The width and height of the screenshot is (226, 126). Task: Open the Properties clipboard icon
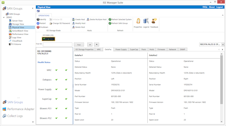(138, 21)
